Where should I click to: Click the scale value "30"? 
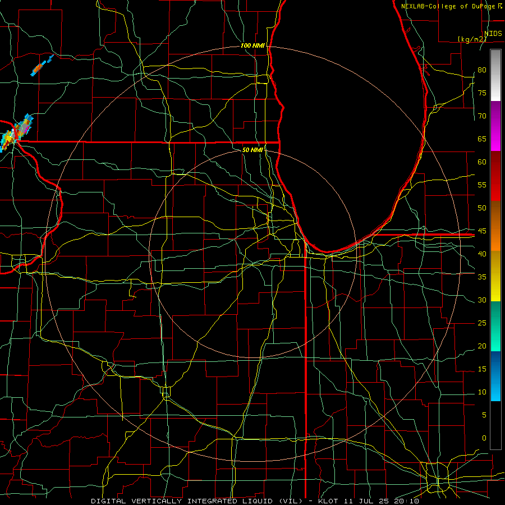[x=482, y=300]
